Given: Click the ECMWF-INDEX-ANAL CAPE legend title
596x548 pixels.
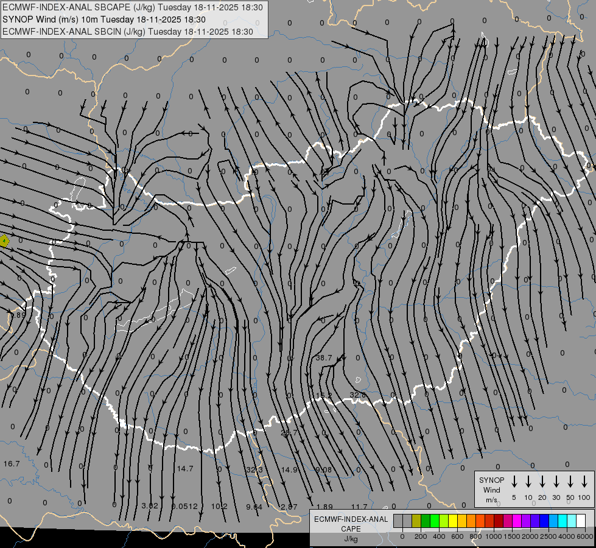Looking at the screenshot, I should pyautogui.click(x=351, y=524).
